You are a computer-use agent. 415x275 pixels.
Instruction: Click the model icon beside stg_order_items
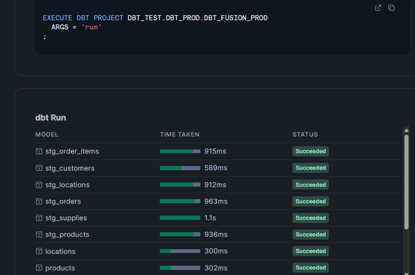pos(39,151)
